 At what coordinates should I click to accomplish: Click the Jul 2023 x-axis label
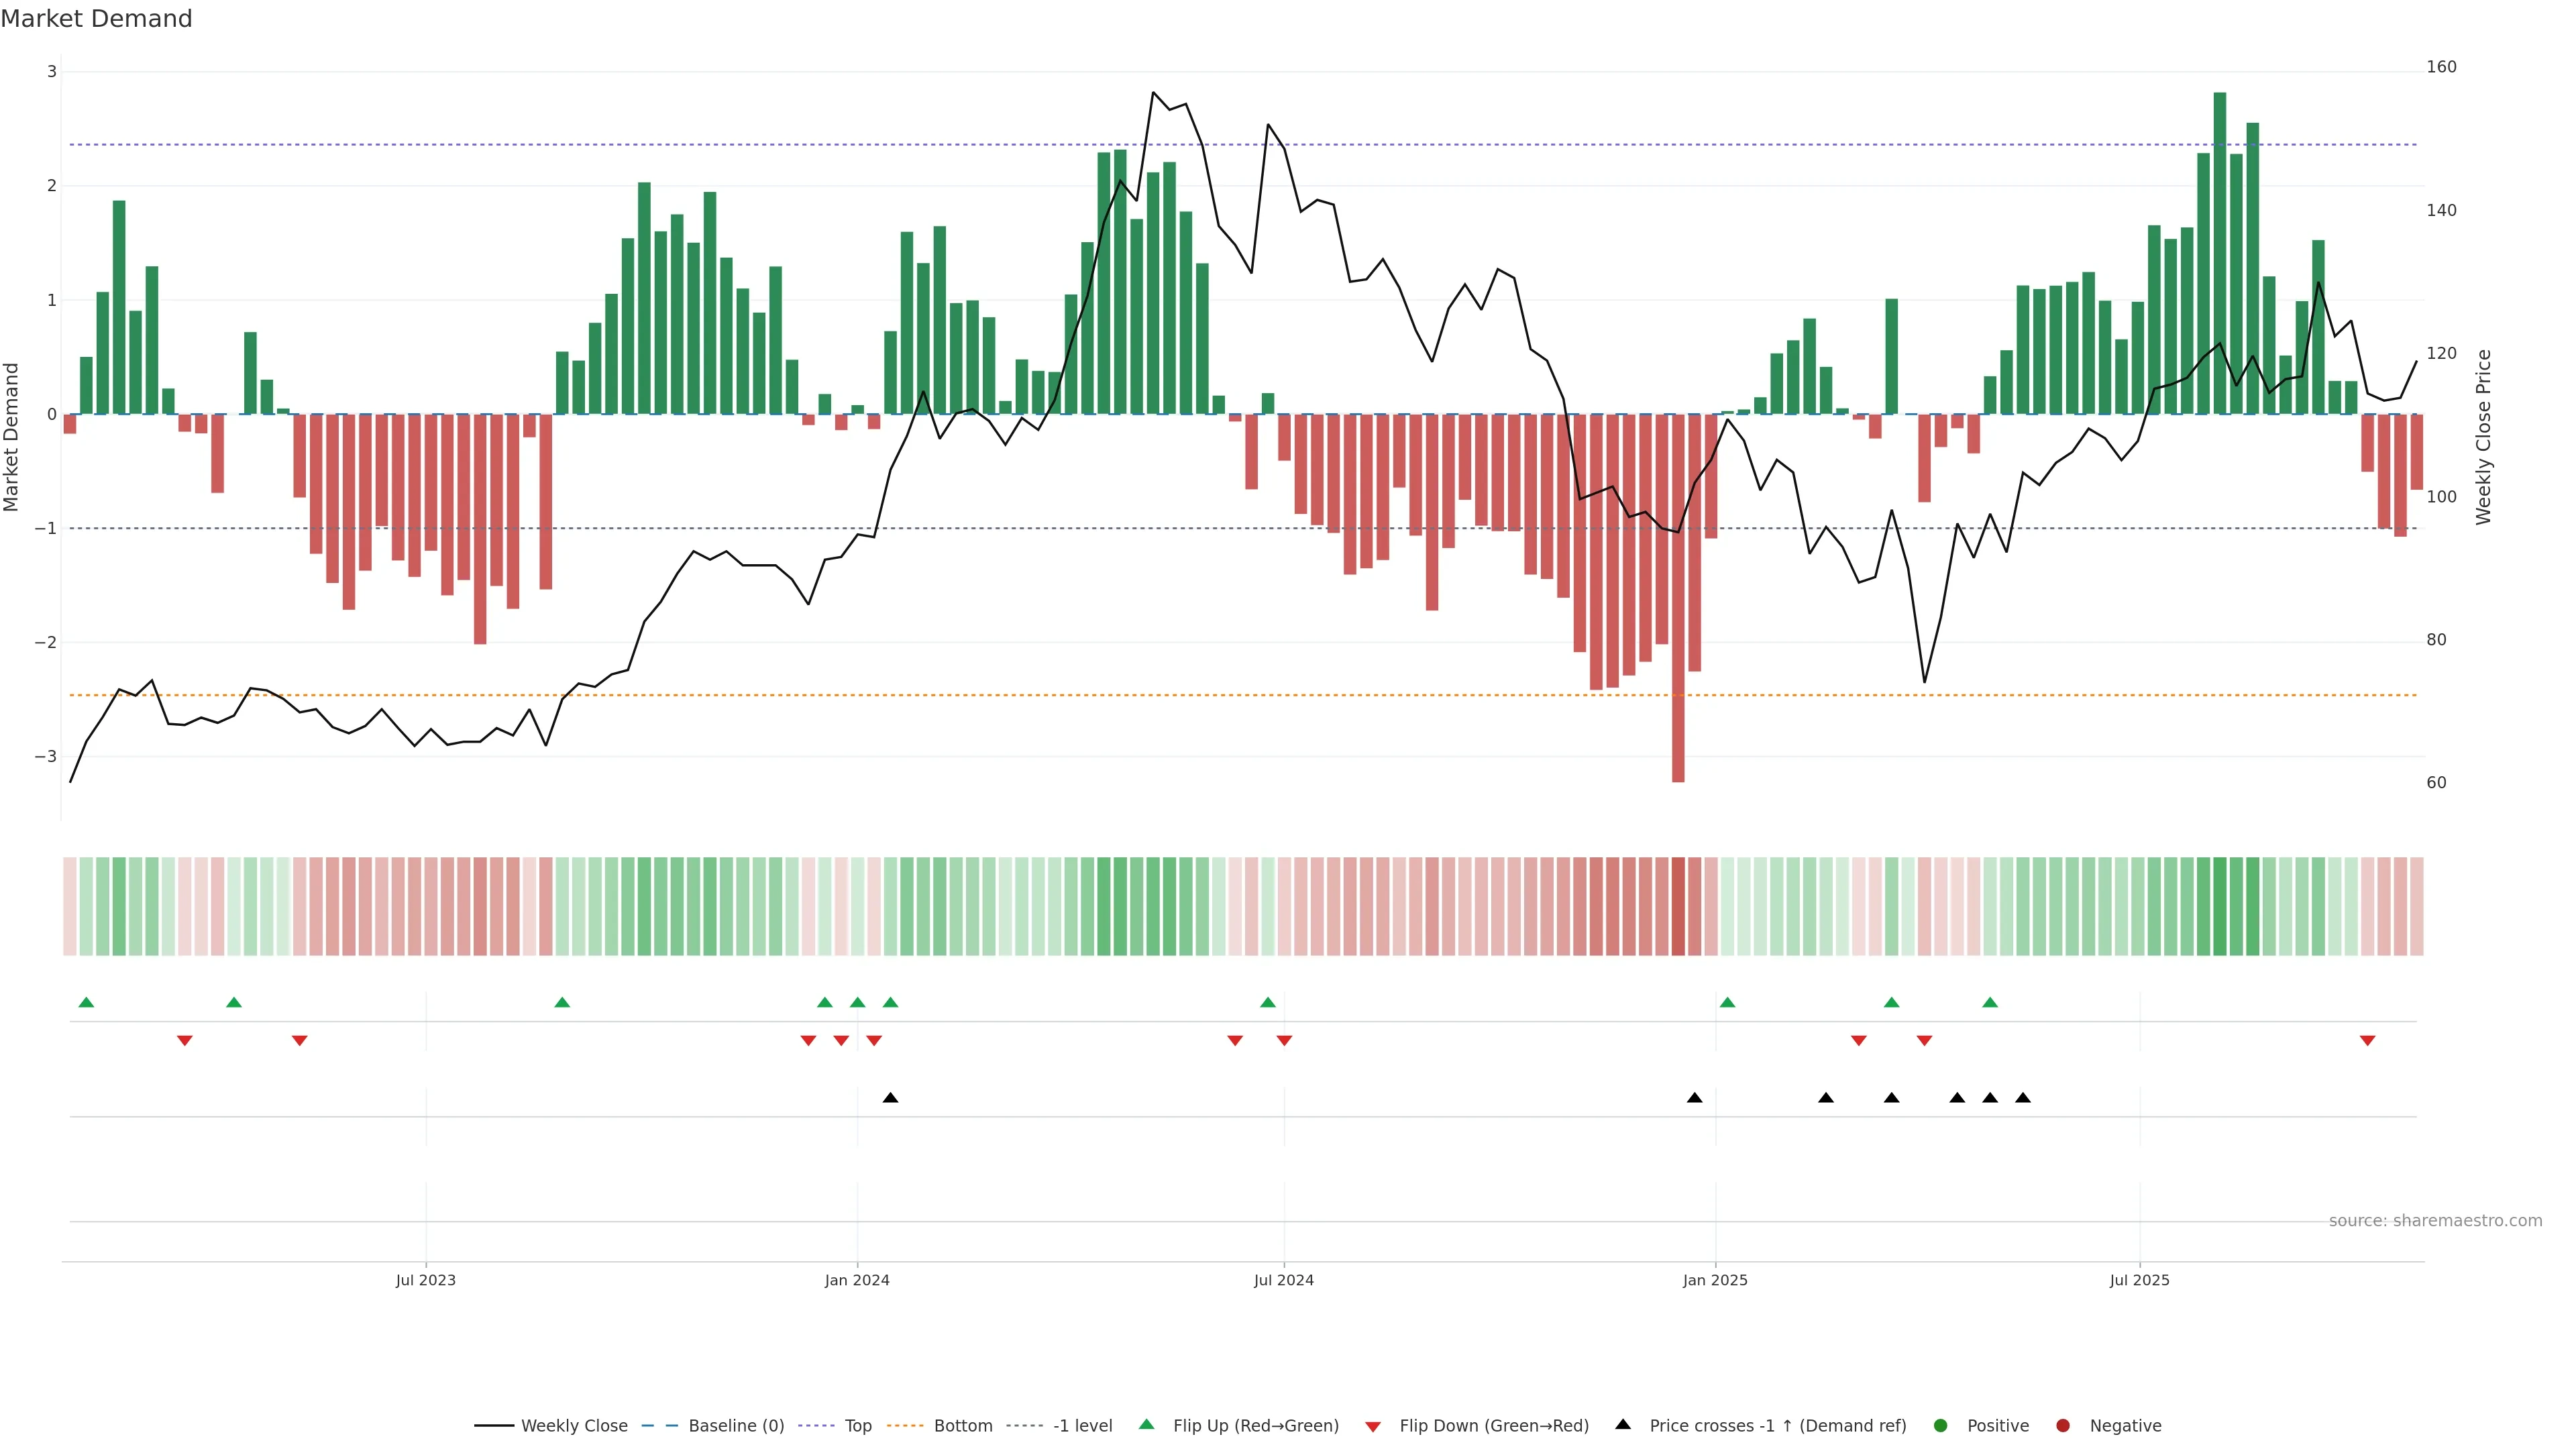425,1281
